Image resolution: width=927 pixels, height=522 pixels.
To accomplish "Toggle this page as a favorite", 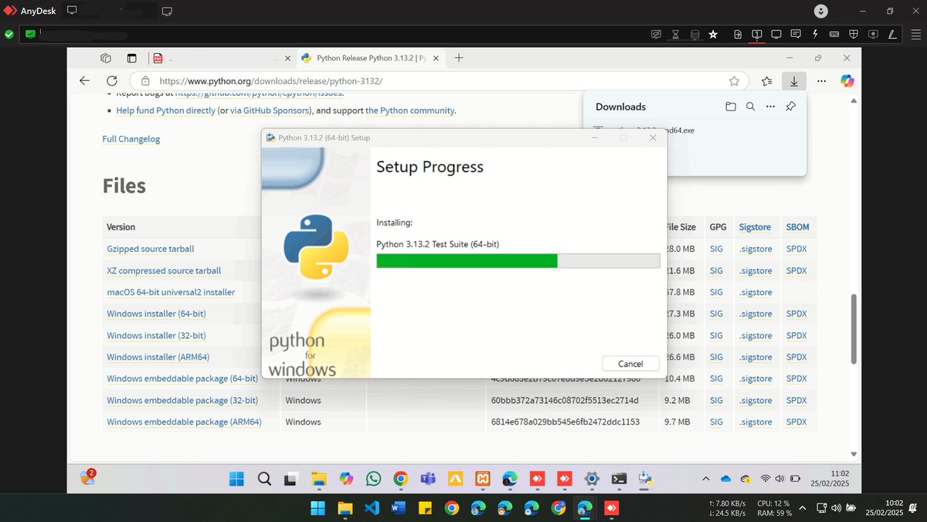I will click(x=734, y=80).
